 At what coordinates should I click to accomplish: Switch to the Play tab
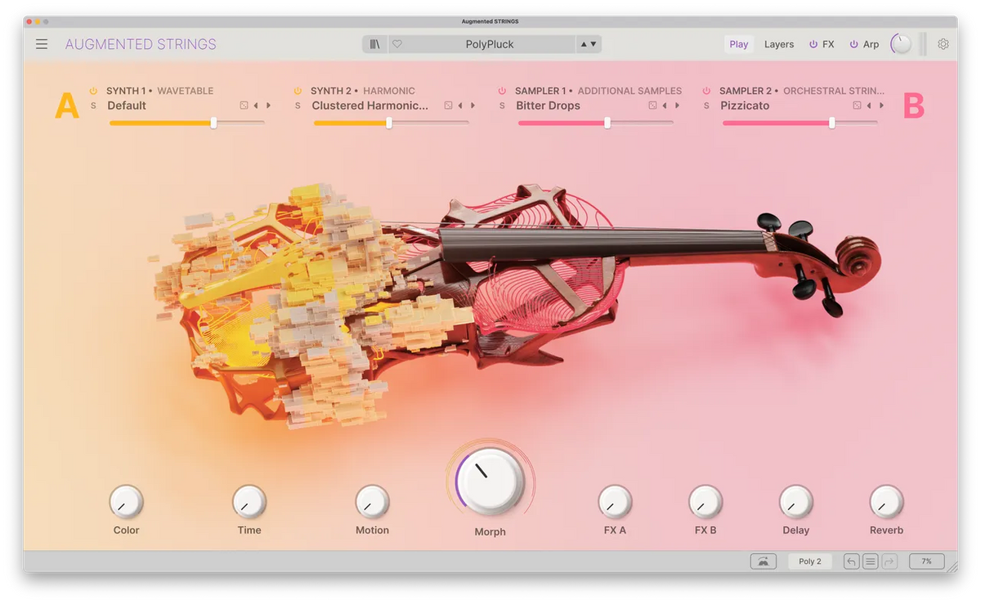pos(738,44)
